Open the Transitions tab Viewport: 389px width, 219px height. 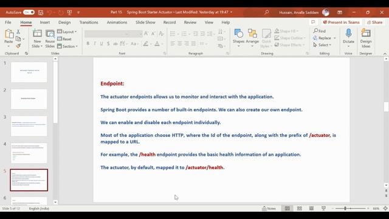coord(89,23)
